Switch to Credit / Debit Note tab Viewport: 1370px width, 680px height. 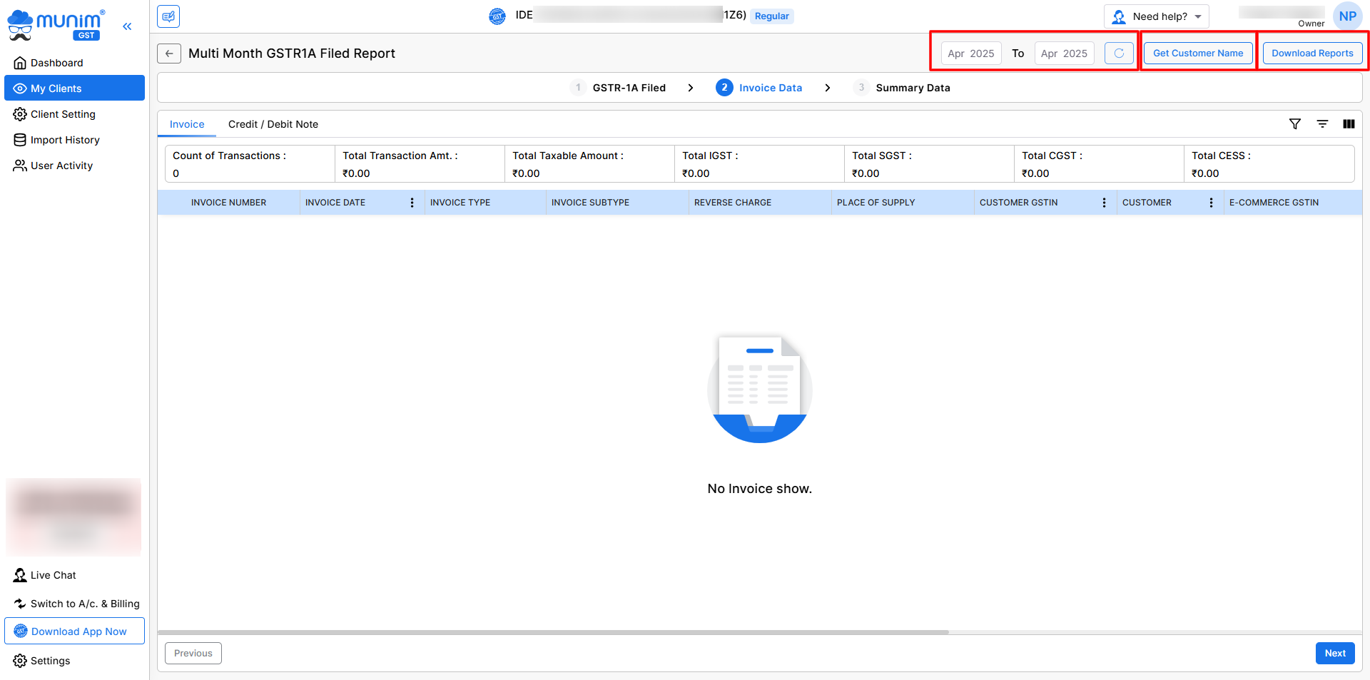click(273, 124)
